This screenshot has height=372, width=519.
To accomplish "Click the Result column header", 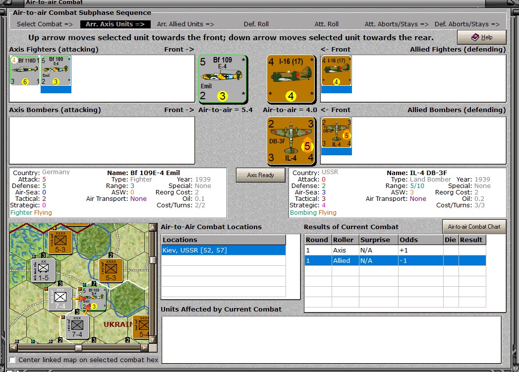I will pyautogui.click(x=472, y=240).
